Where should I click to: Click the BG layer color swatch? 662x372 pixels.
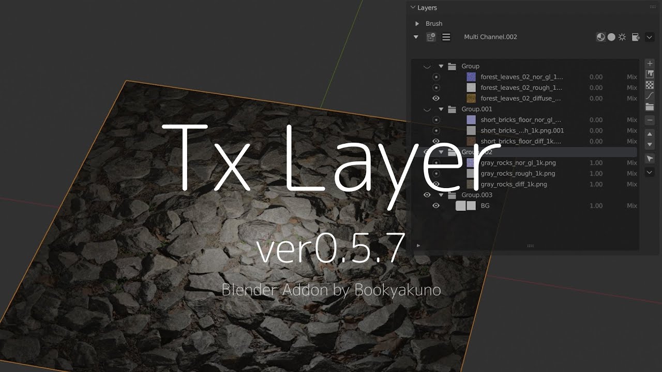pyautogui.click(x=460, y=206)
